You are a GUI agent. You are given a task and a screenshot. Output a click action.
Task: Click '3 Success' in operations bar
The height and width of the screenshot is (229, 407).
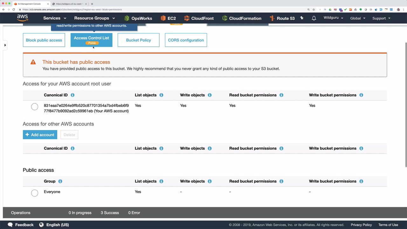[110, 213]
